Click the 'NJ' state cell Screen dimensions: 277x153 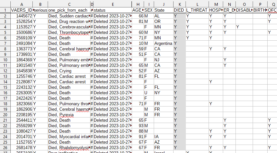tap(163, 60)
